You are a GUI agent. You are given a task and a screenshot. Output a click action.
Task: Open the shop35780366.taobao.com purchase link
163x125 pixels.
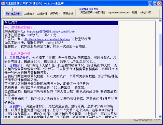tap(51, 32)
